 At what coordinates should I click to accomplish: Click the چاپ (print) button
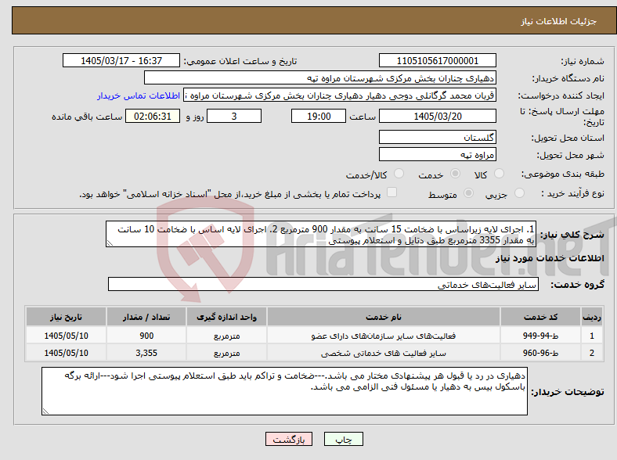point(343,439)
